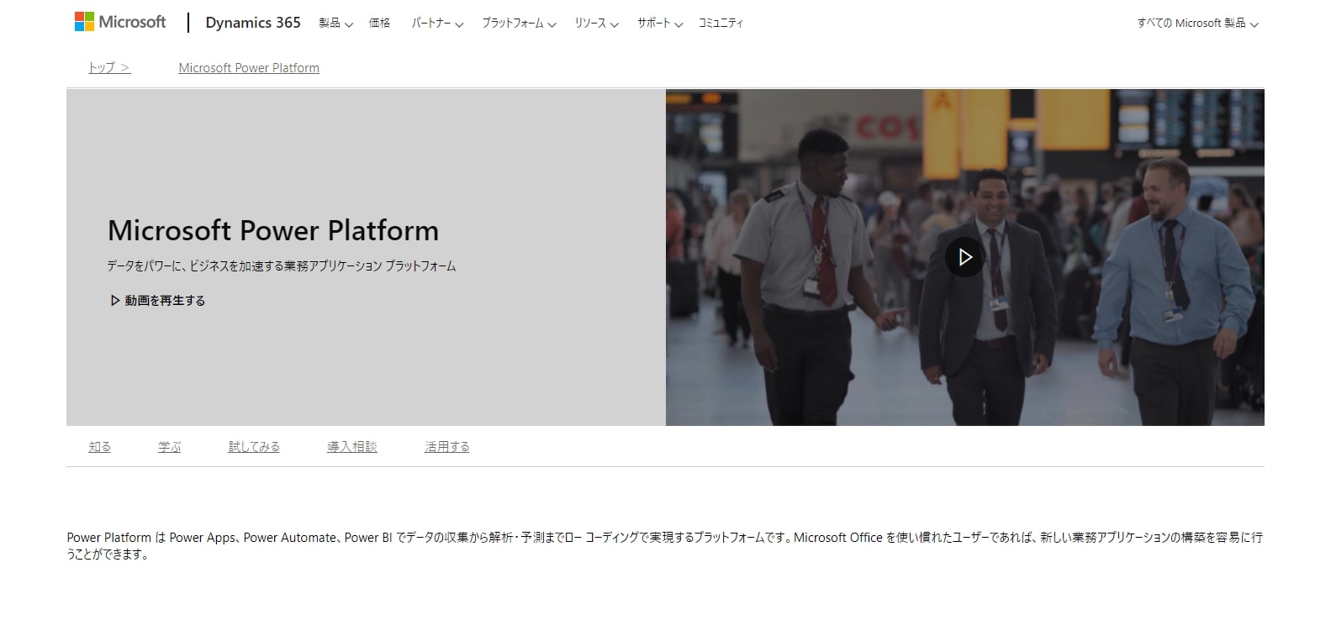This screenshot has height=636, width=1331.
Task: Jump to the 知る section tab
Action: coord(99,447)
